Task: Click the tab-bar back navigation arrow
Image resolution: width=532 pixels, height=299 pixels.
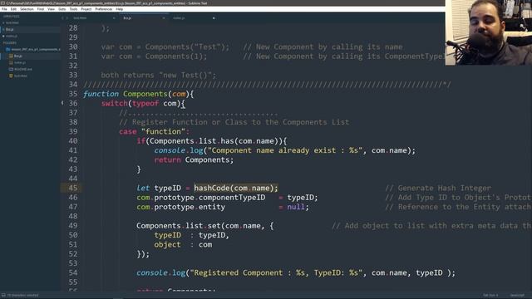Action: 63,18
